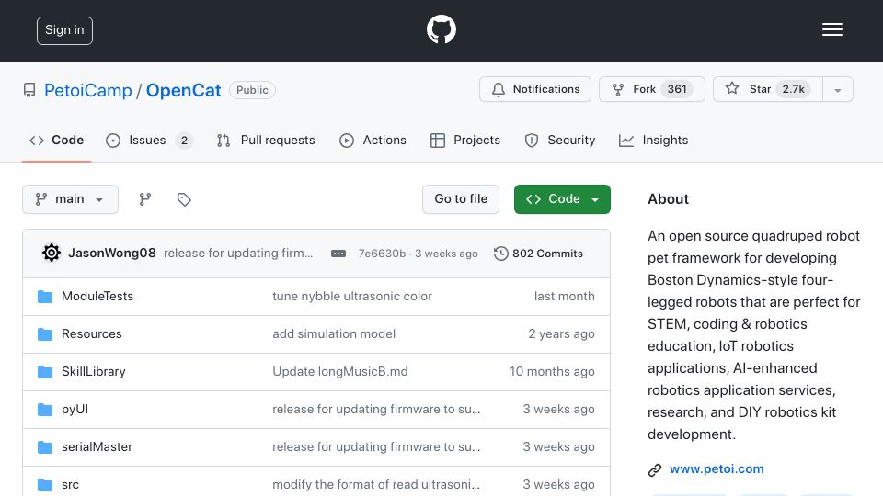Image resolution: width=883 pixels, height=496 pixels.
Task: Click the Issues count badge 2
Action: [x=184, y=141]
